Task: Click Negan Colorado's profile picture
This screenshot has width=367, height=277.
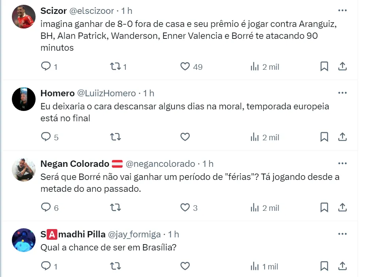Action: click(x=24, y=170)
